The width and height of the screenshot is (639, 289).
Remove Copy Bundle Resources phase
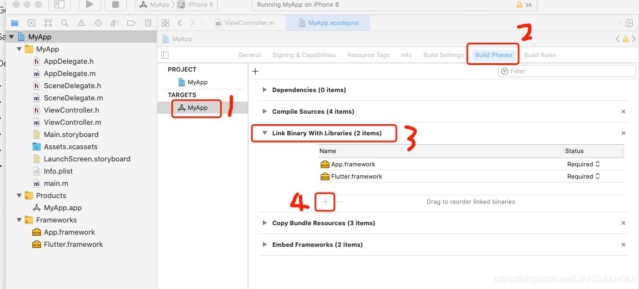click(x=623, y=223)
